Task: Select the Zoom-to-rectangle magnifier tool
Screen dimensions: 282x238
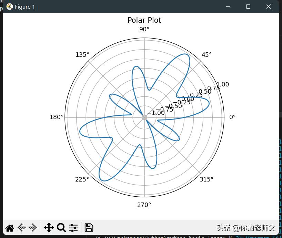Action: [x=61, y=227]
